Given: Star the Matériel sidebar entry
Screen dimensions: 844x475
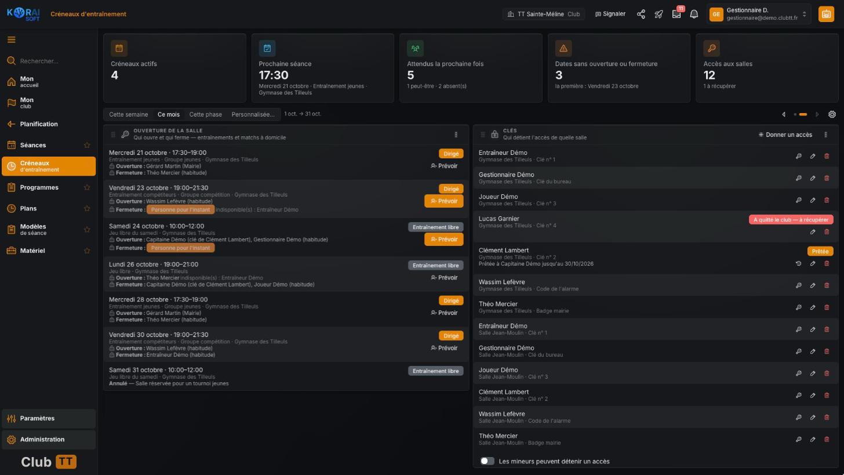Looking at the screenshot, I should (x=87, y=251).
